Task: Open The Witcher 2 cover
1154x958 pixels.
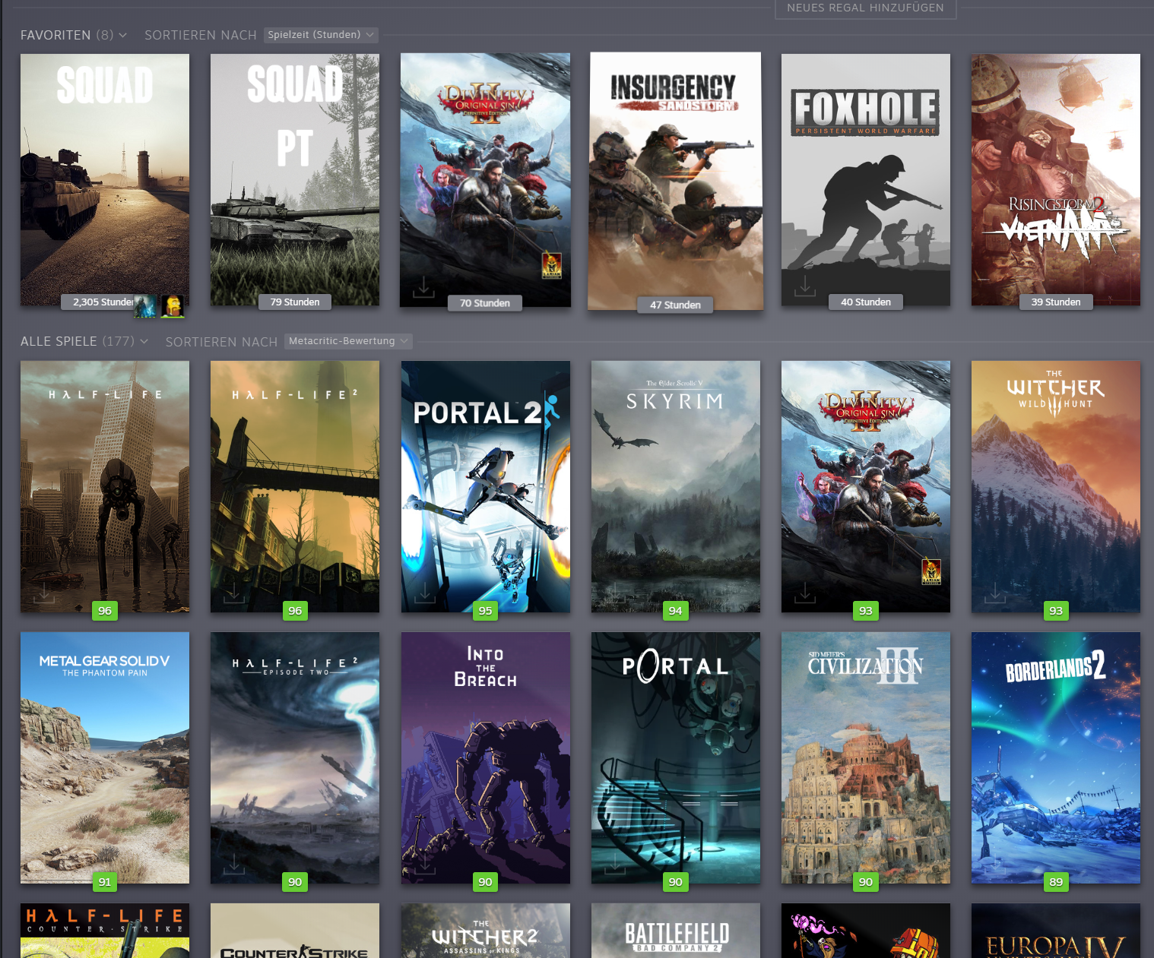Action: click(x=486, y=931)
